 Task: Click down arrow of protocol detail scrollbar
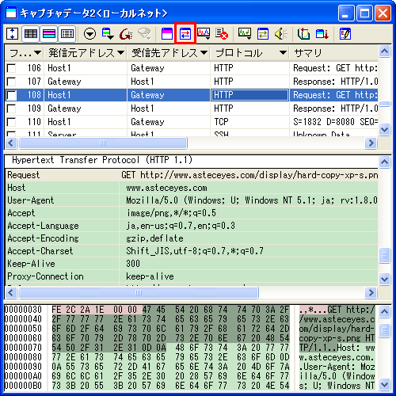coord(384,279)
